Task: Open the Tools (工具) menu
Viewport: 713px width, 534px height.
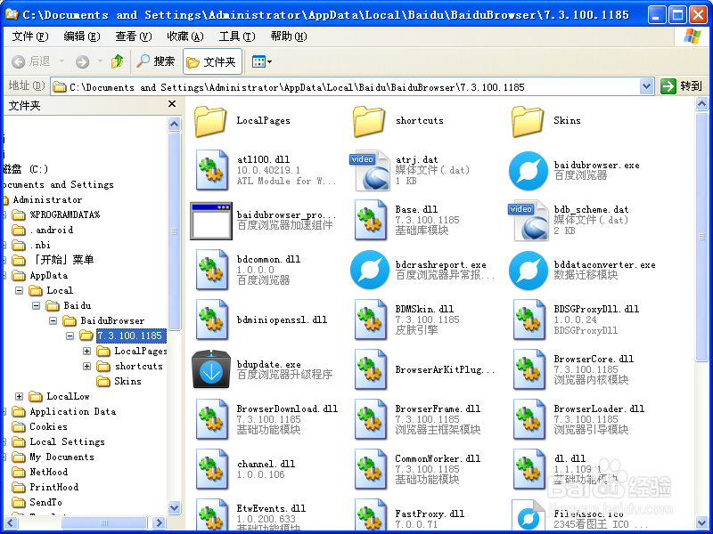Action: [x=237, y=36]
